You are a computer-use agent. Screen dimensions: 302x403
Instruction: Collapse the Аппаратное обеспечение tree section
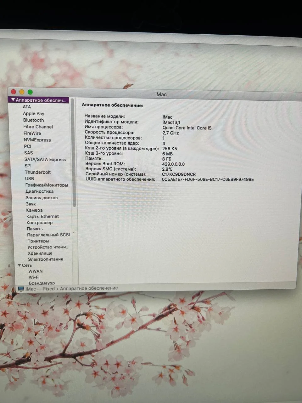coord(13,100)
